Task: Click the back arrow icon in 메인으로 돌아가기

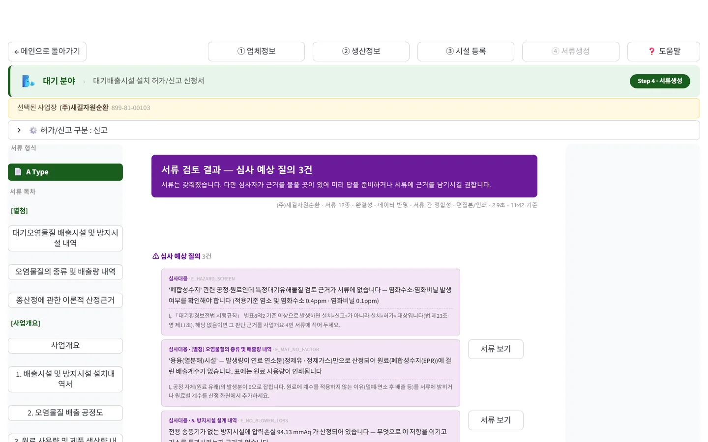Action: tap(17, 52)
